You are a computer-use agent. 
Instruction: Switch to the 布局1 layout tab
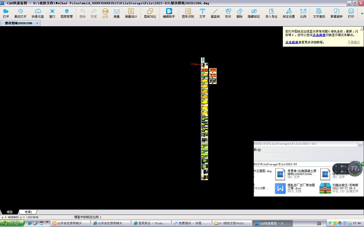click(x=28, y=212)
